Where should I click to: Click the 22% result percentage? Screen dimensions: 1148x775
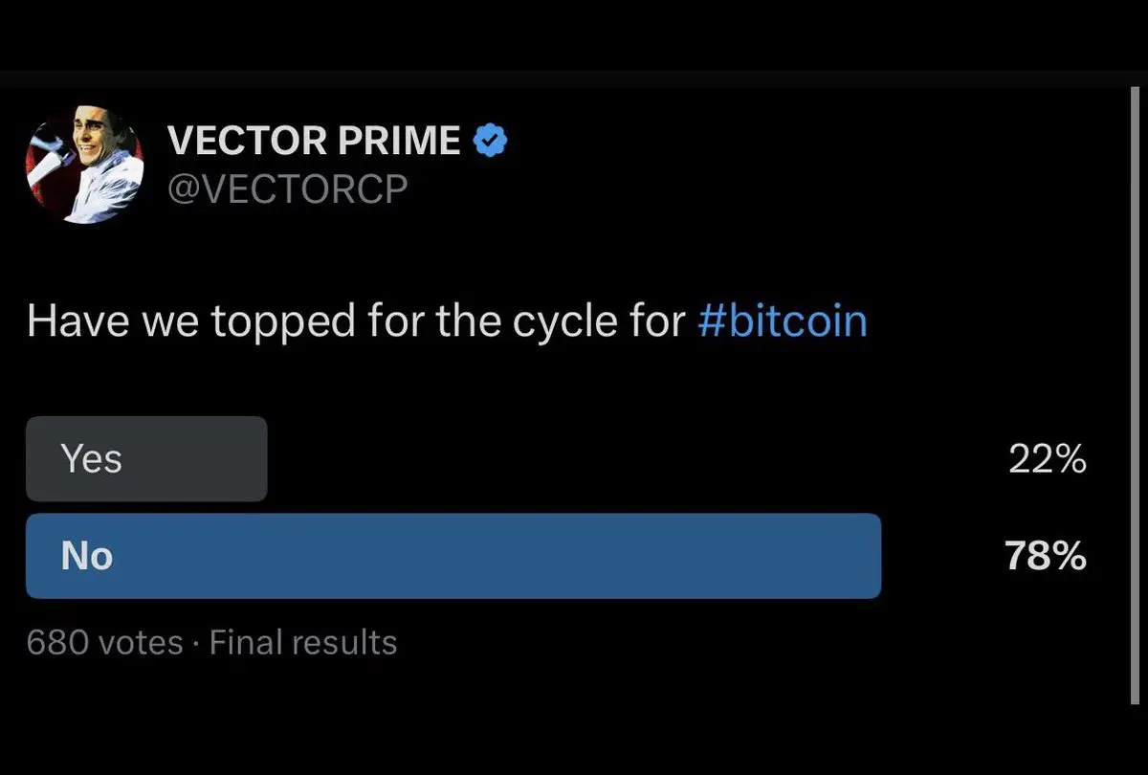tap(1048, 460)
